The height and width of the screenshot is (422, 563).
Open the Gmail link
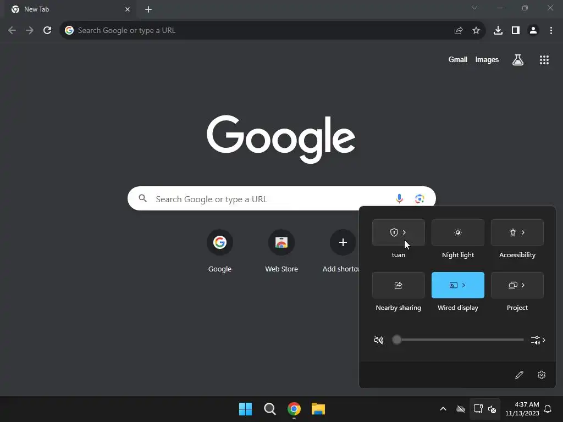point(458,60)
